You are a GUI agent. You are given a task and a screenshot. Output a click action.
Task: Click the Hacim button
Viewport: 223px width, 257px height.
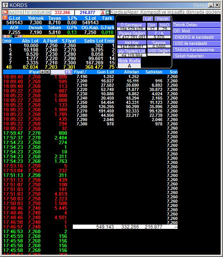[x=162, y=19]
